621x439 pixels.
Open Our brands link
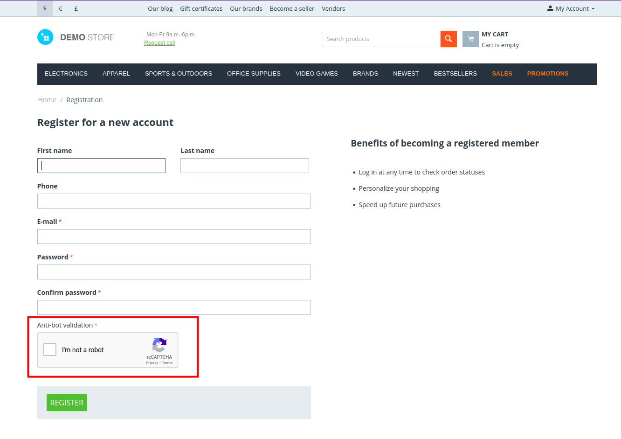pyautogui.click(x=246, y=8)
